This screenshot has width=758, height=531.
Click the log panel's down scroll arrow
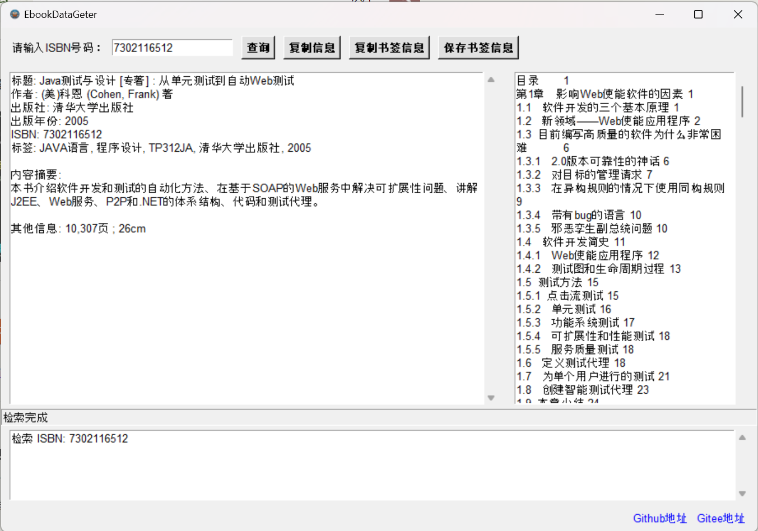coord(742,493)
